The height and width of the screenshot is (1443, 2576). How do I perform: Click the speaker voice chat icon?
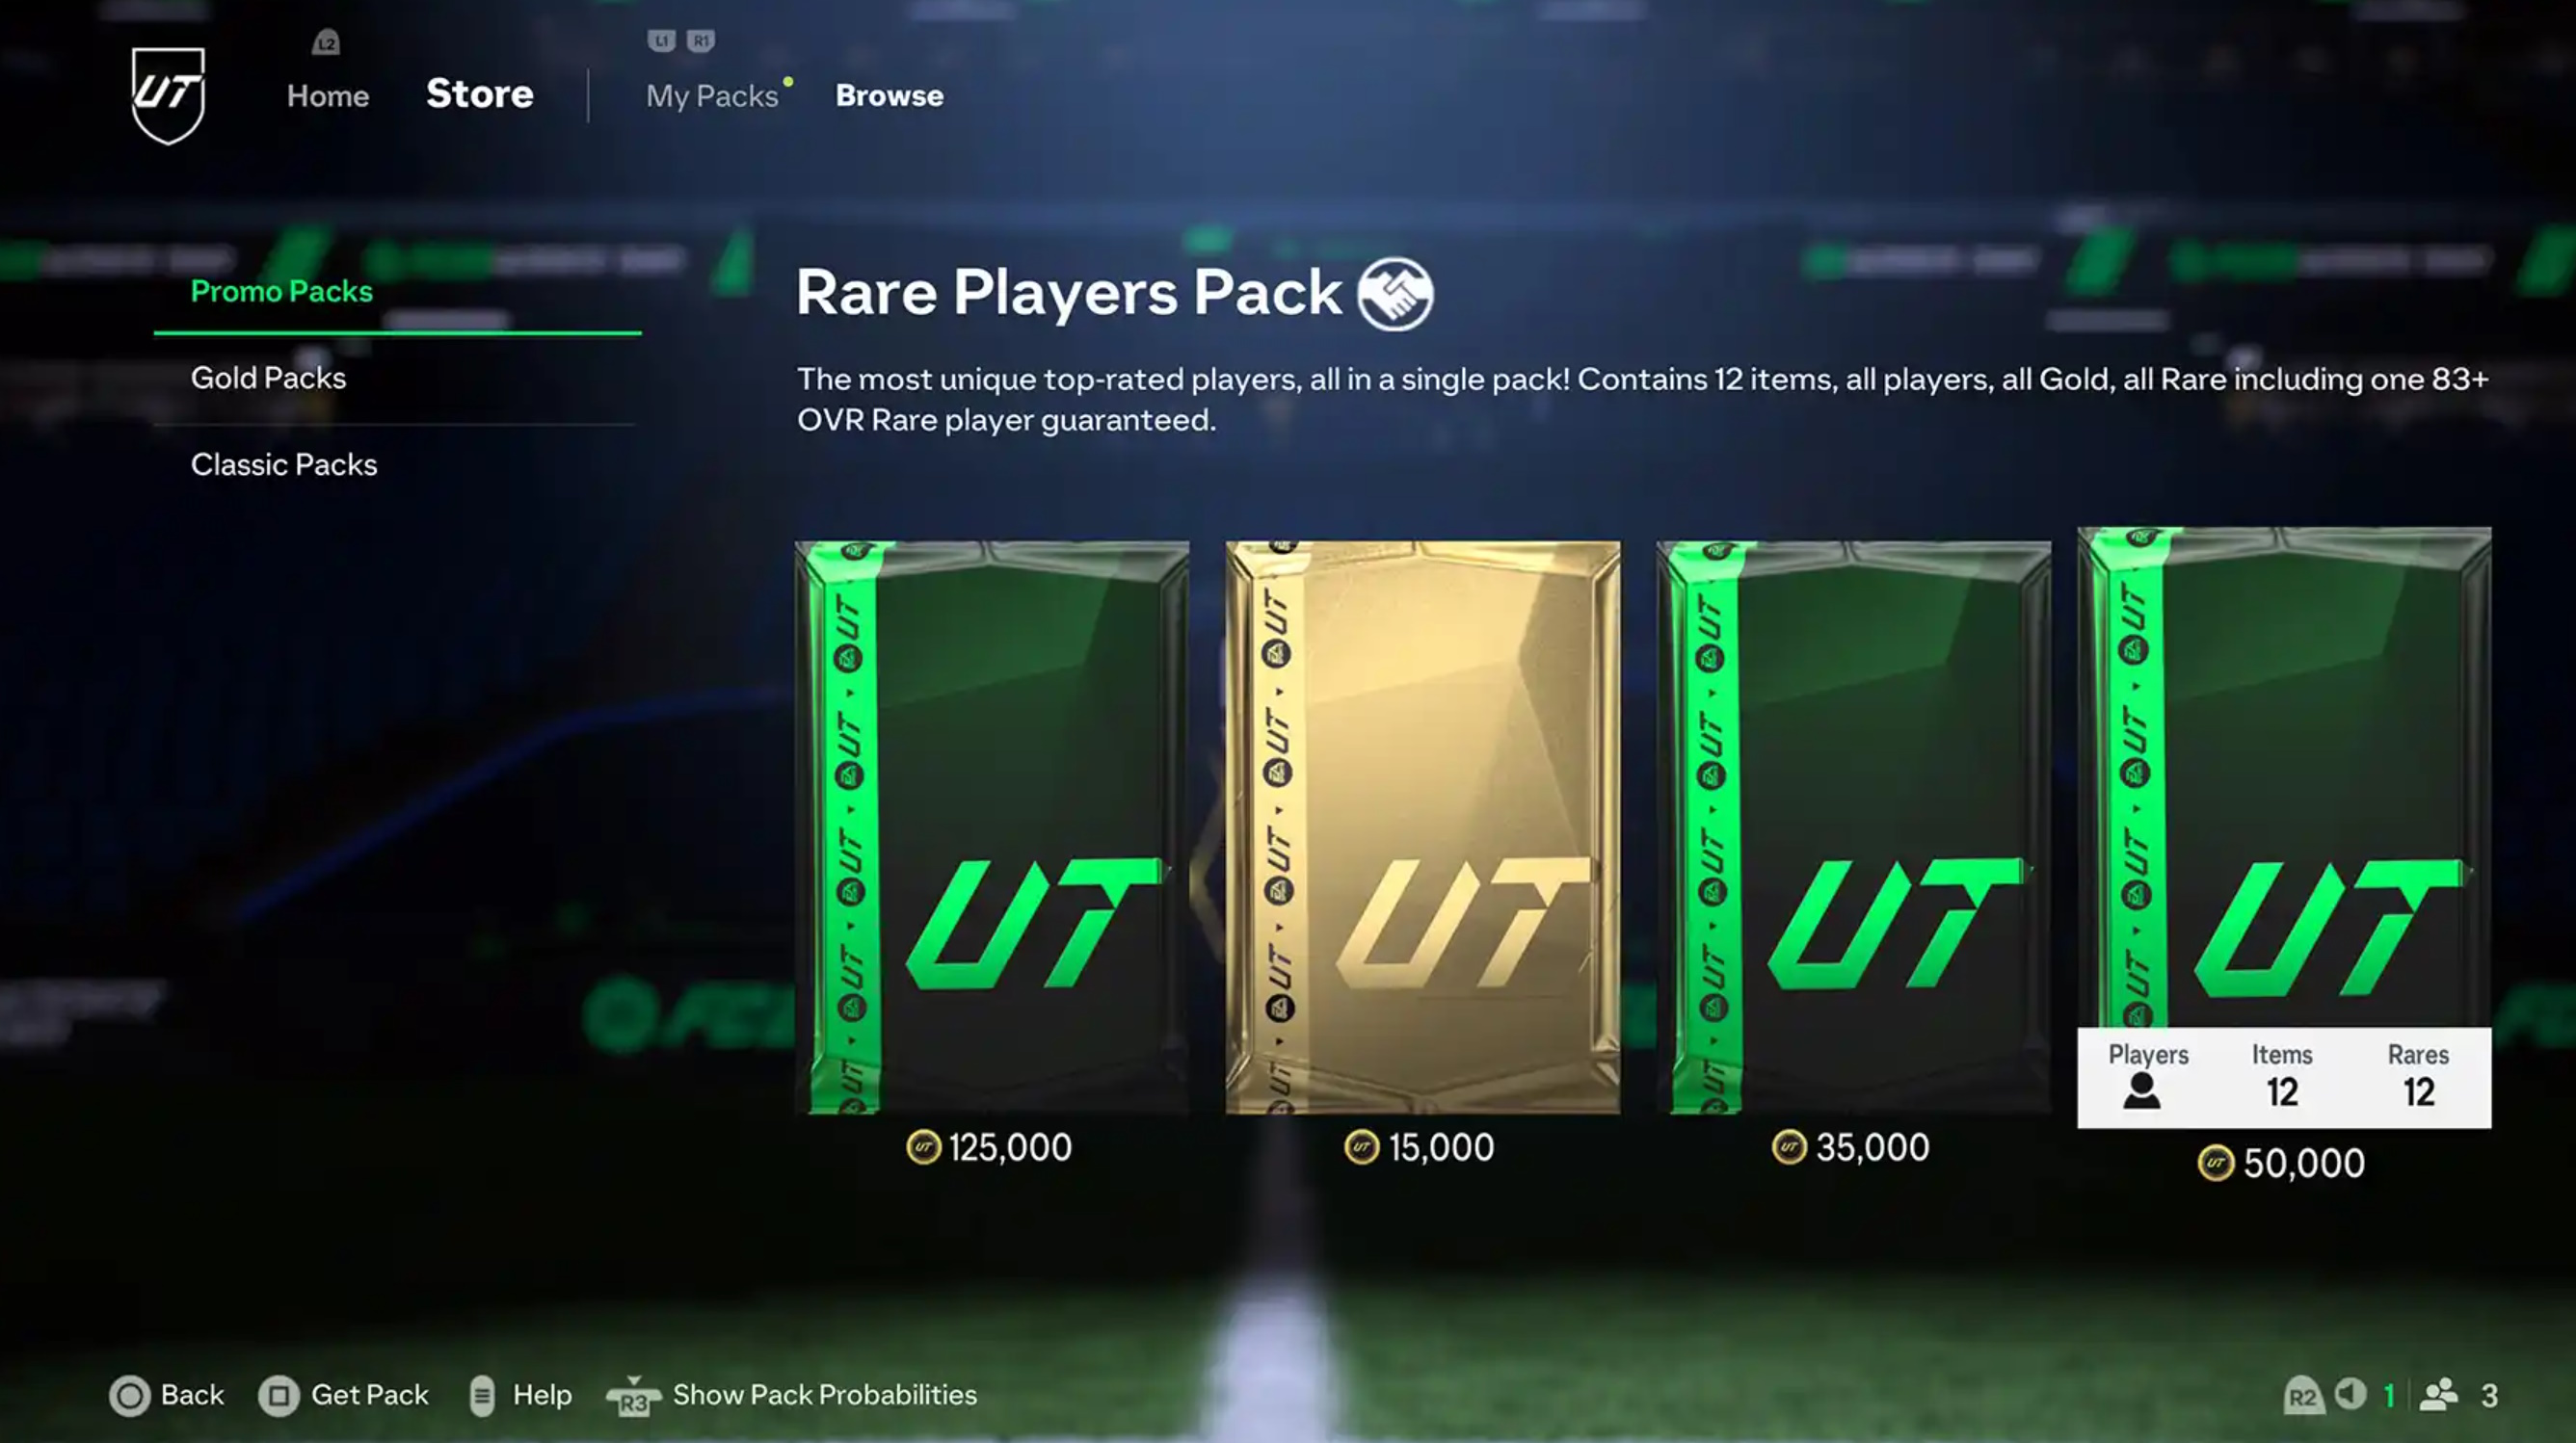[2350, 1394]
